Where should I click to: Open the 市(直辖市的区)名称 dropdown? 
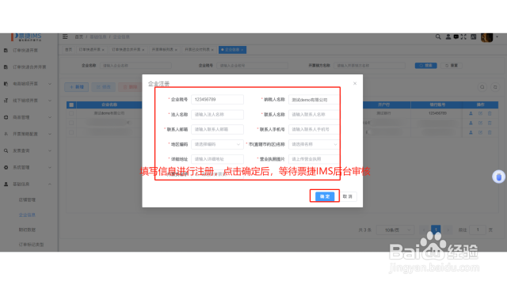pos(314,144)
